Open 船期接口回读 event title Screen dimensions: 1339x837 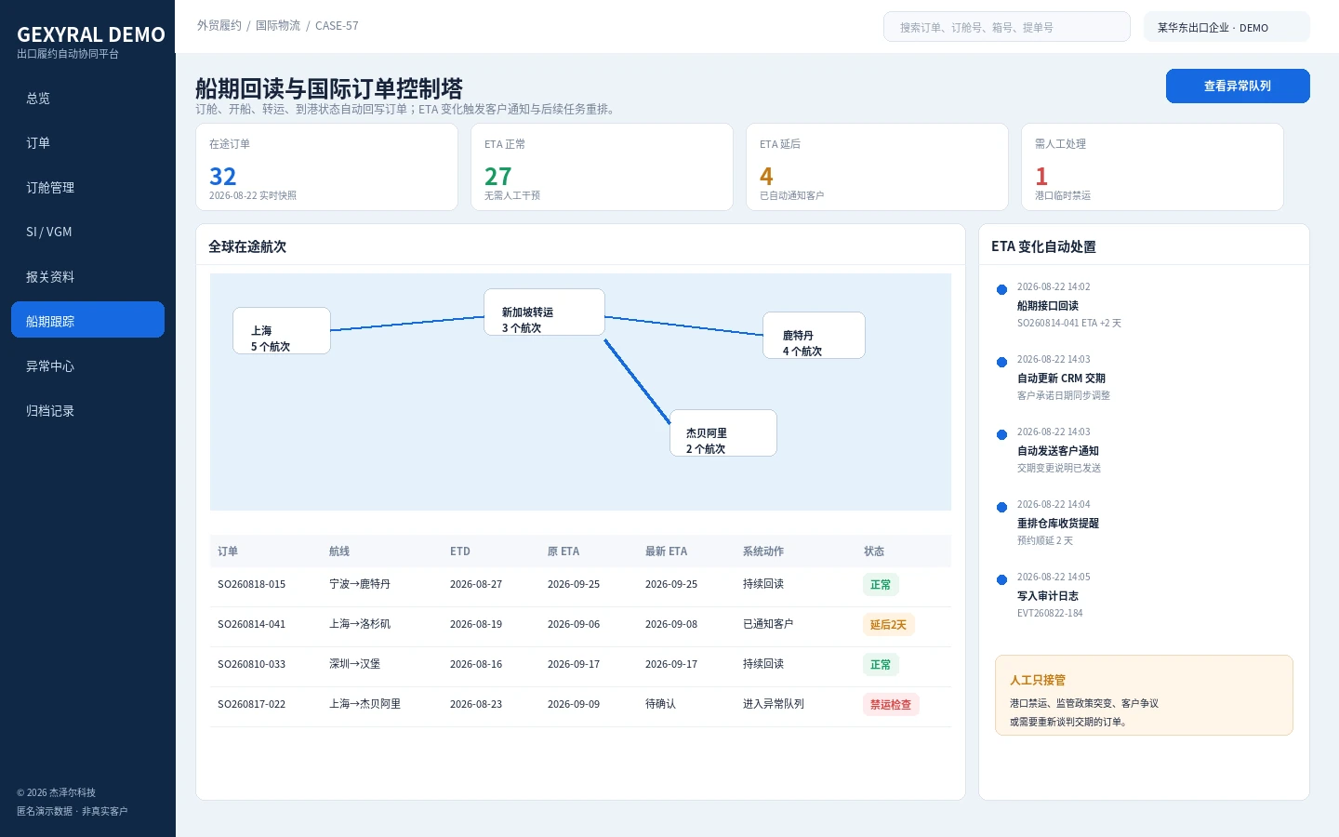click(x=1048, y=306)
